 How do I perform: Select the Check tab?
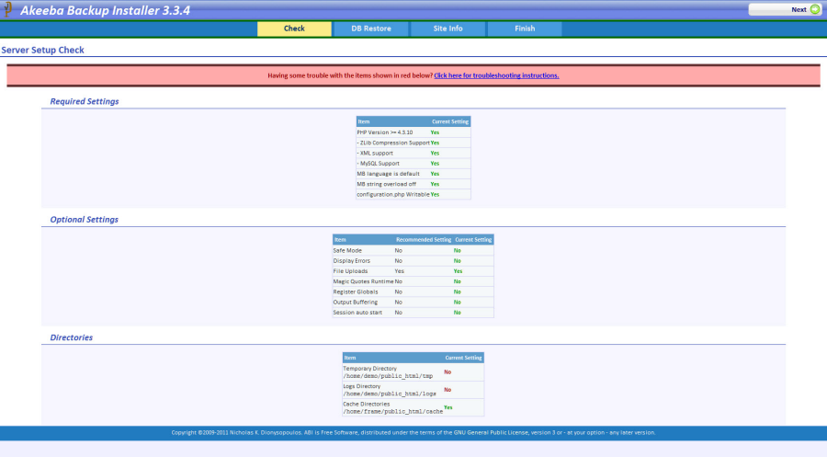click(294, 29)
